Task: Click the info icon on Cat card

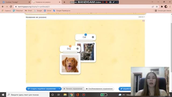Action: coord(93,37)
